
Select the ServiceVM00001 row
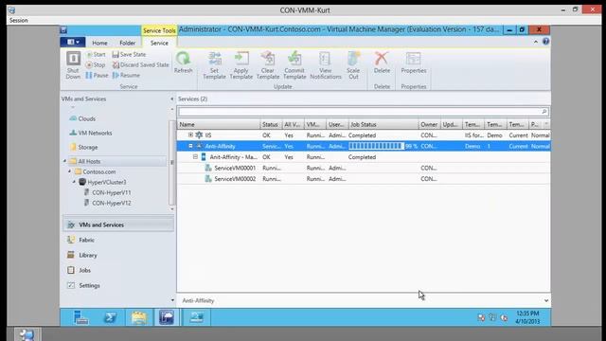[x=364, y=168]
